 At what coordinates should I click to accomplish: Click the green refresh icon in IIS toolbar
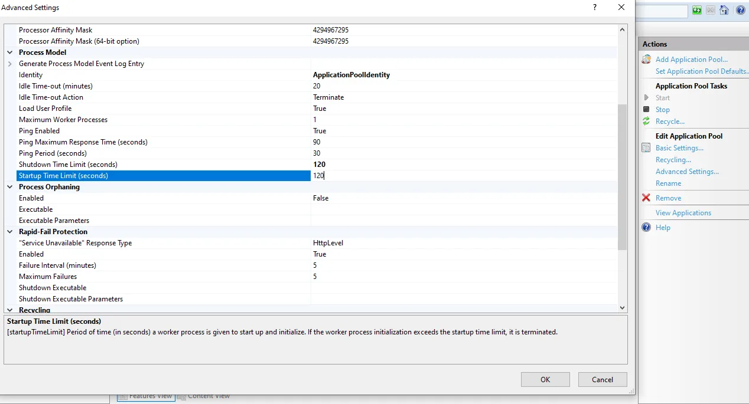[x=697, y=10]
